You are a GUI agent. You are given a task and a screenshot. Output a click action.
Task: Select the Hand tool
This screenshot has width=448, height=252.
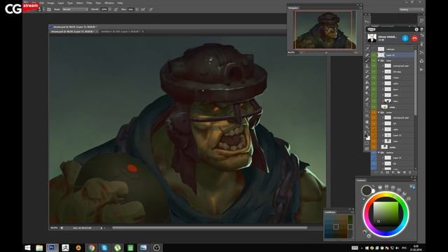[367, 122]
